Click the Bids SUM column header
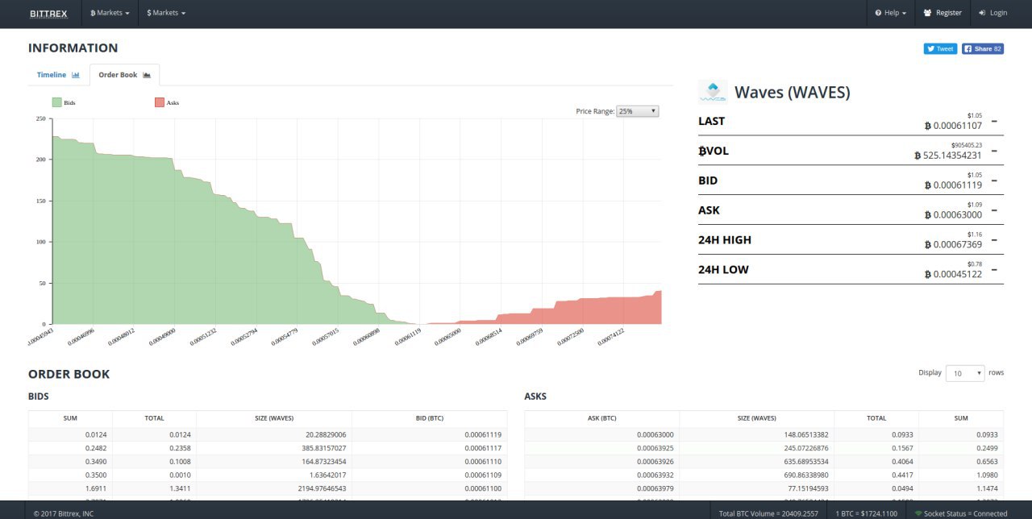This screenshot has width=1032, height=519. pyautogui.click(x=70, y=418)
